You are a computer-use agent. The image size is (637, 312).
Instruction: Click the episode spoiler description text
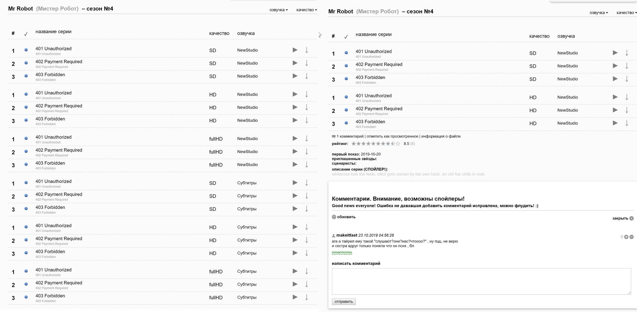(x=408, y=174)
